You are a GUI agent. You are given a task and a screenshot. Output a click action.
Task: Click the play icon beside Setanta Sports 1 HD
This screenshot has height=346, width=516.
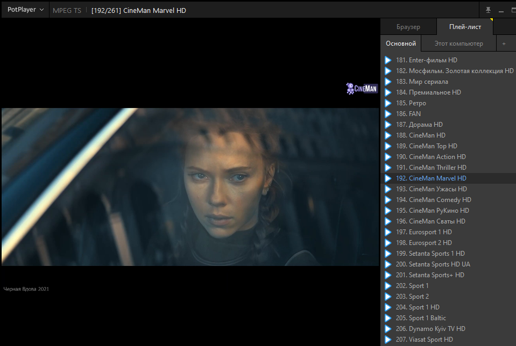point(388,254)
